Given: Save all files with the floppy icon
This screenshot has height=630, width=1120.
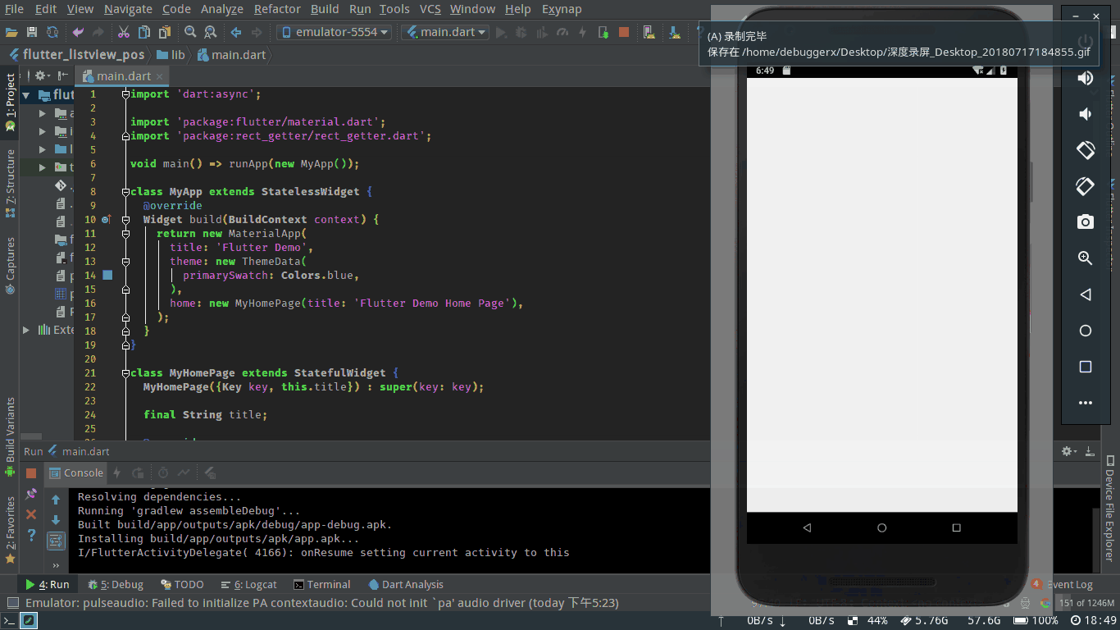Looking at the screenshot, I should coord(32,32).
